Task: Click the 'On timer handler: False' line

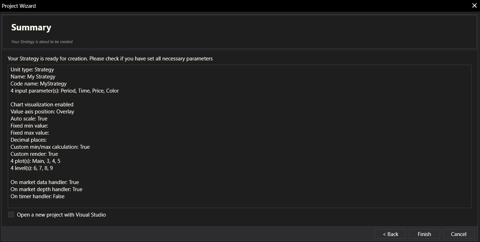Action: pyautogui.click(x=37, y=196)
